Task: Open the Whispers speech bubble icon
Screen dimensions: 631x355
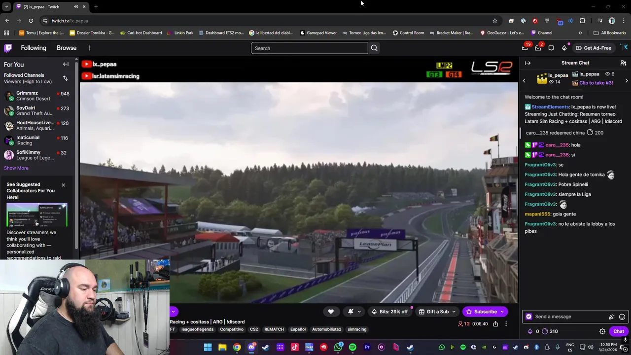Action: click(551, 48)
